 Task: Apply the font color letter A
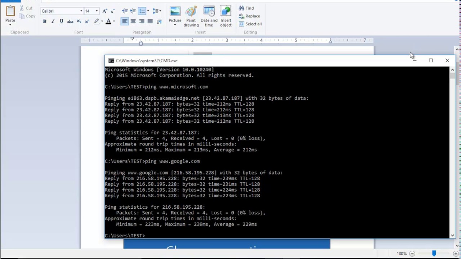pos(108,22)
